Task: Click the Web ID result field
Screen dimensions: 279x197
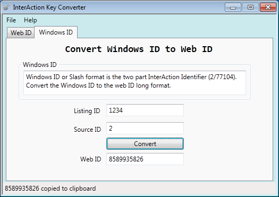Action: 145,159
